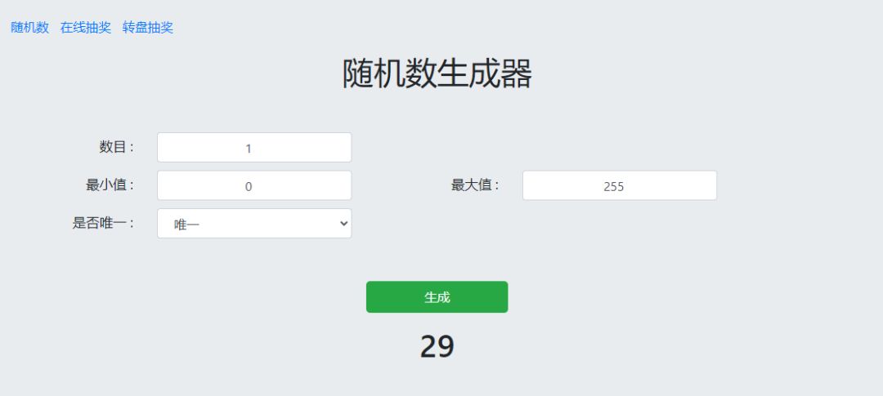Click the 随机数生成器 heading
The image size is (883, 396).
click(x=437, y=74)
